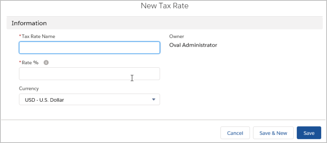
Task: Click the info icon beside Rate %
Action: [x=46, y=62]
